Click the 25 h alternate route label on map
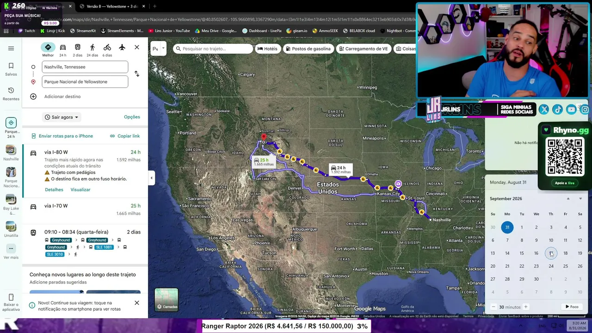Viewport: 592px width, 333px height. point(264,162)
